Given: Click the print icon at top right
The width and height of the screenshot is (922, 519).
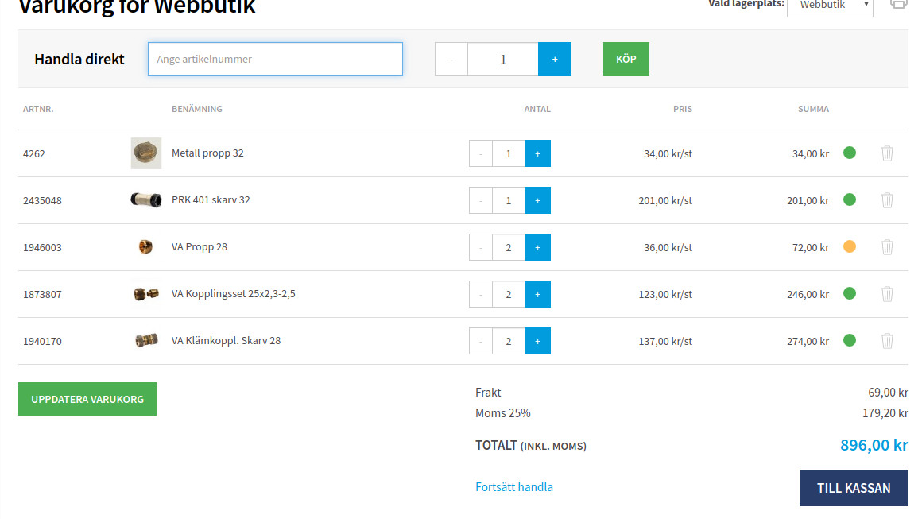Looking at the screenshot, I should point(899,4).
